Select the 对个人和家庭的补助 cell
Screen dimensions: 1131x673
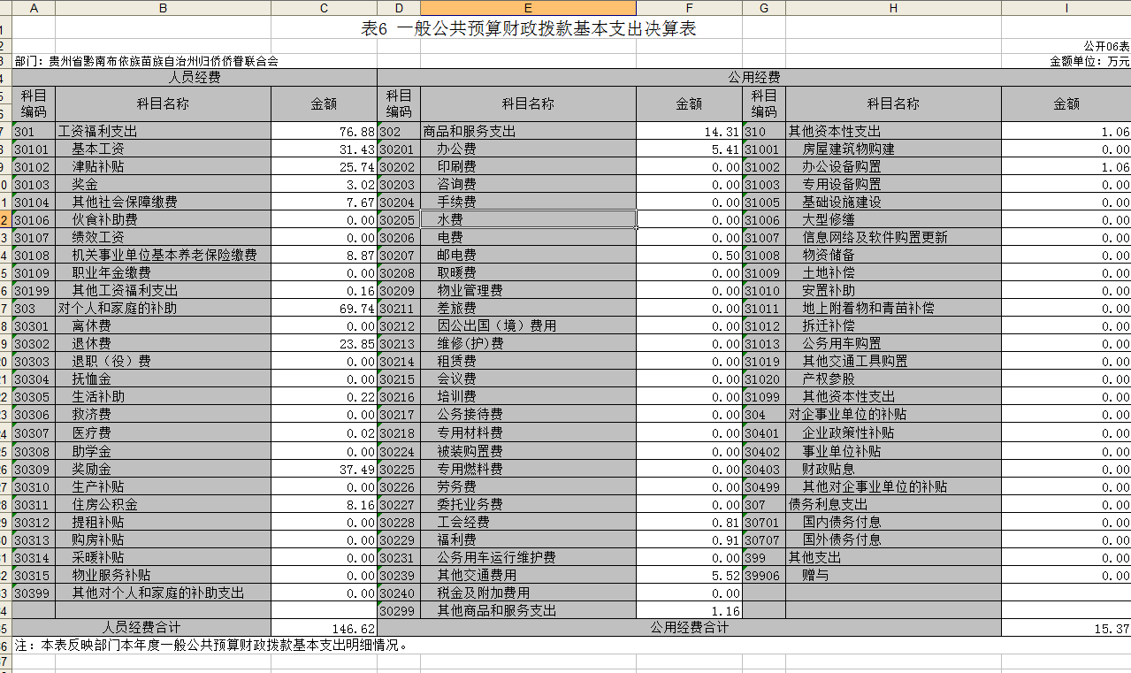click(164, 308)
